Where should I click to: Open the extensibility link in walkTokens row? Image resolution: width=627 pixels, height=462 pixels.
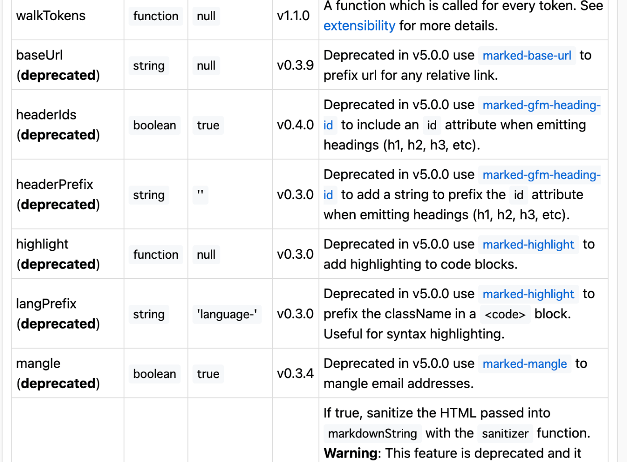359,26
